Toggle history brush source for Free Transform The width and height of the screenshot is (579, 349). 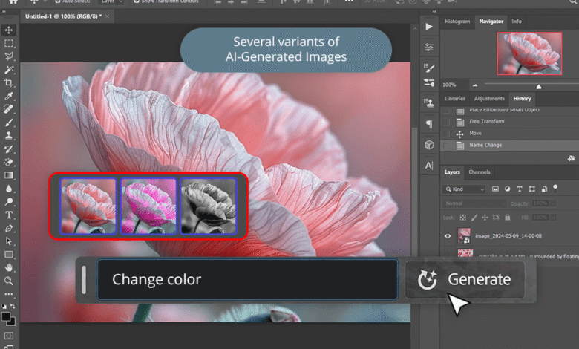pyautogui.click(x=445, y=121)
